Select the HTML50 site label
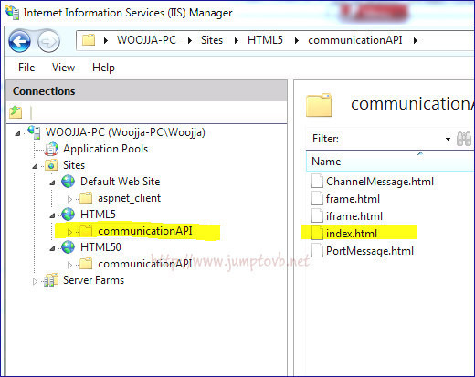 [100, 247]
